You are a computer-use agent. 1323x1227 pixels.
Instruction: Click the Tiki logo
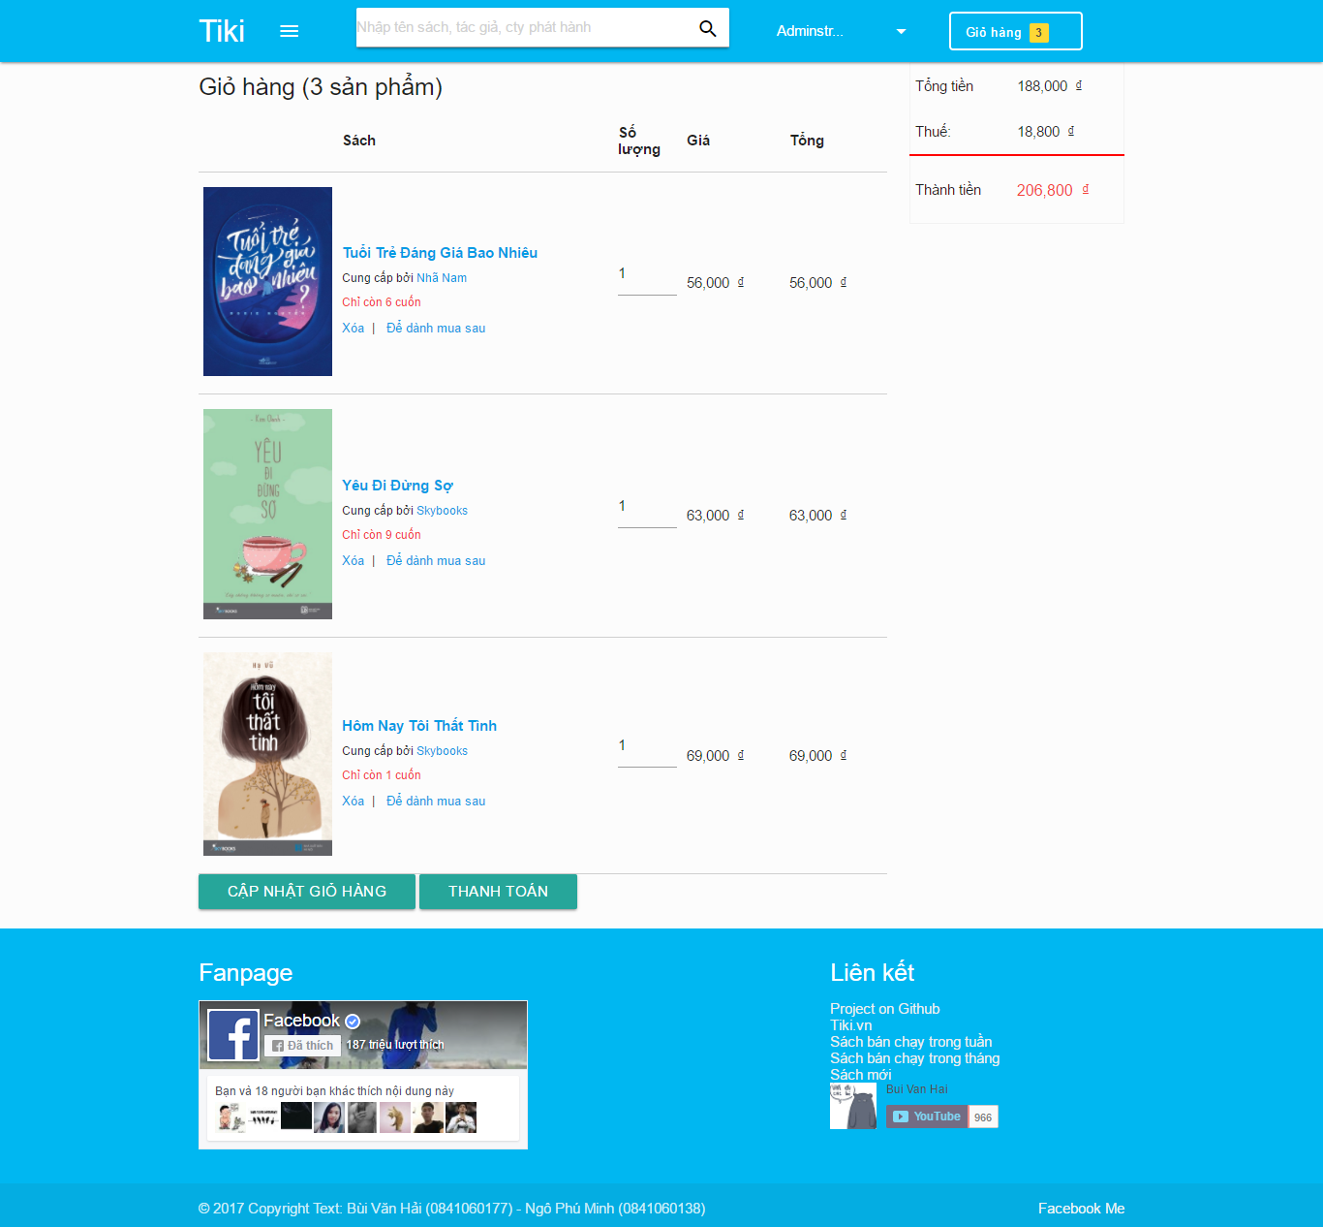point(222,30)
